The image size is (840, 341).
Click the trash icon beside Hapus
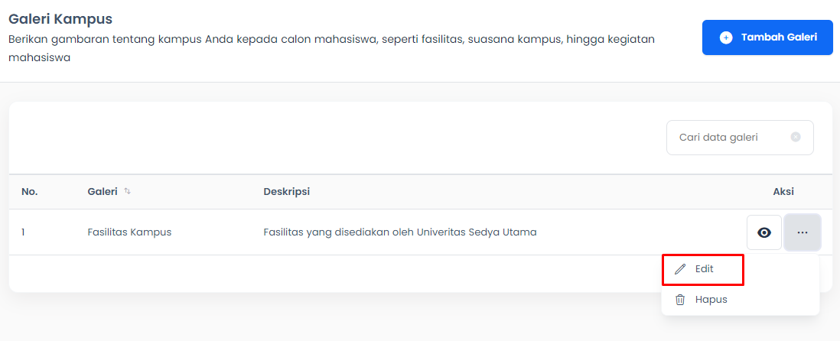coord(680,300)
